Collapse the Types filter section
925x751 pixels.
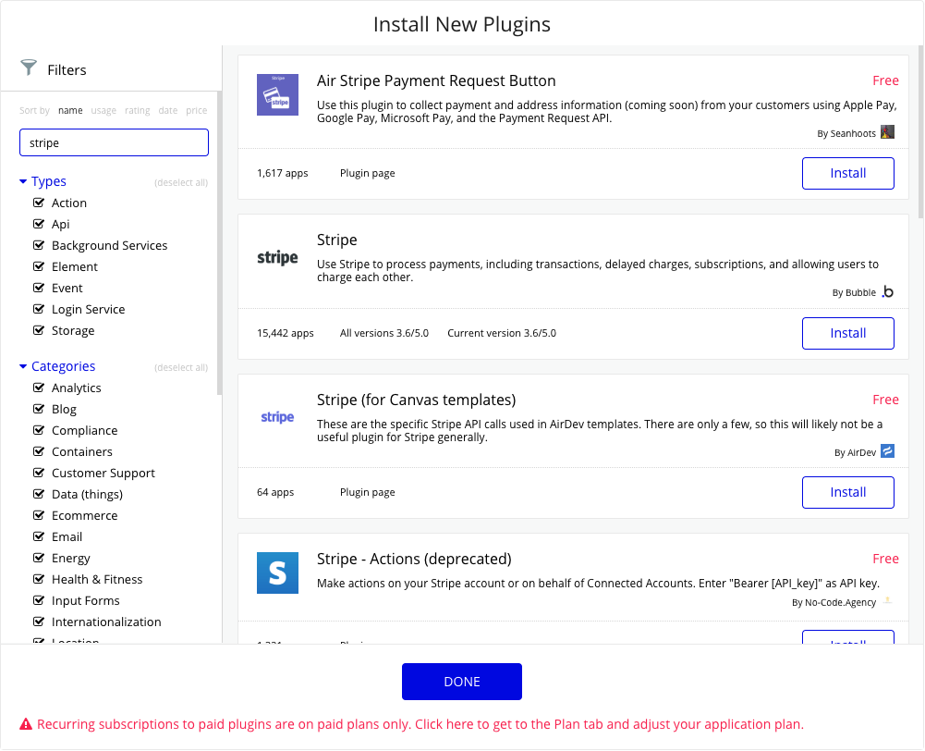click(23, 181)
